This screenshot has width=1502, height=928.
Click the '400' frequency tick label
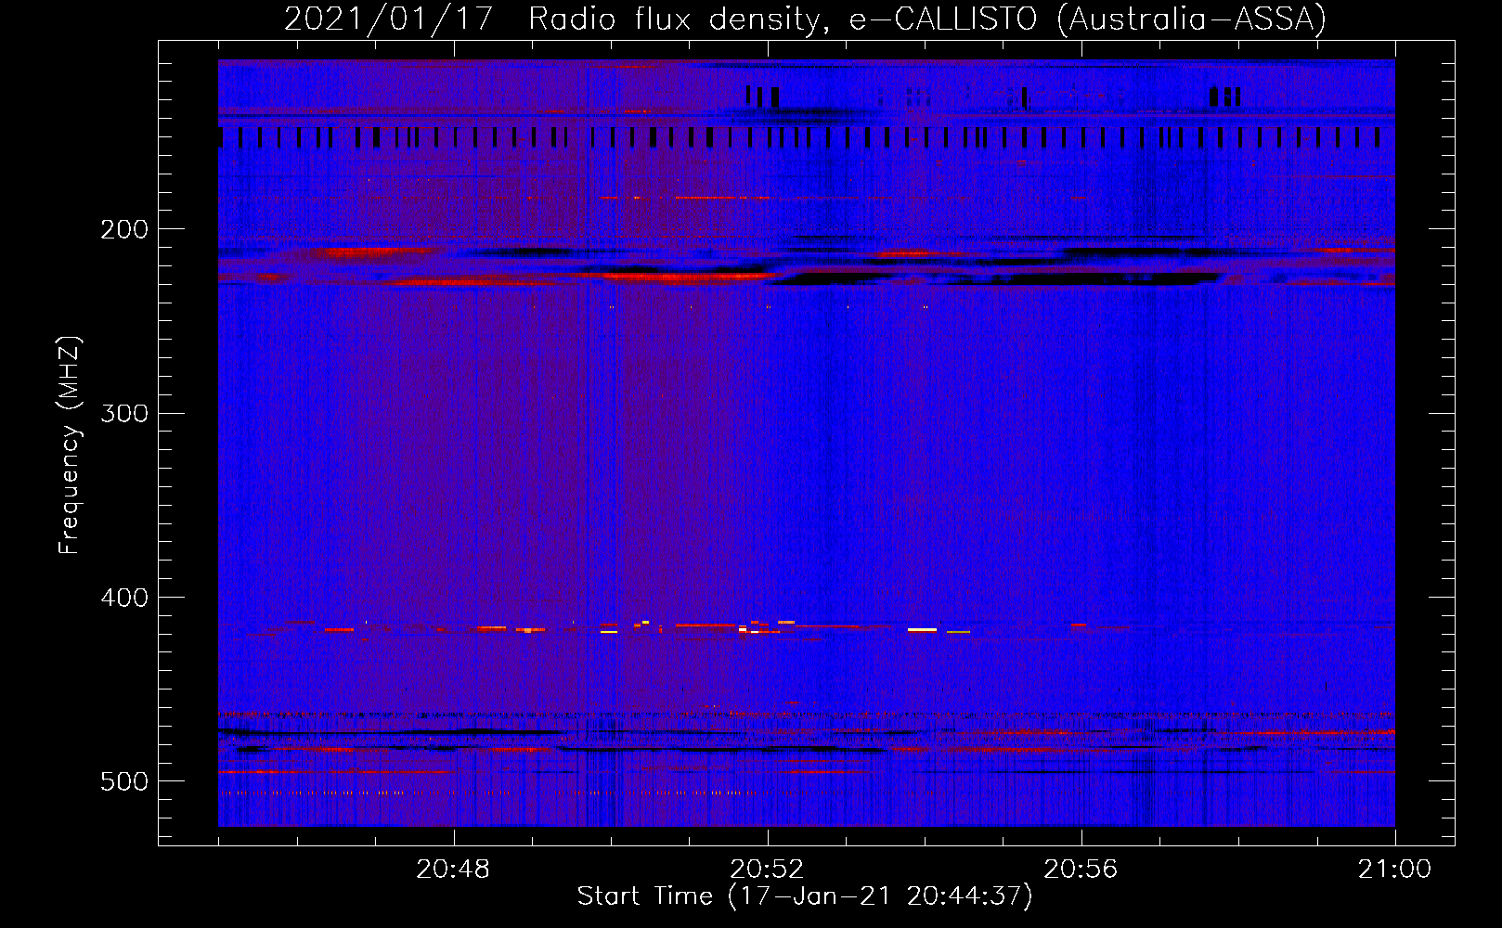[124, 598]
